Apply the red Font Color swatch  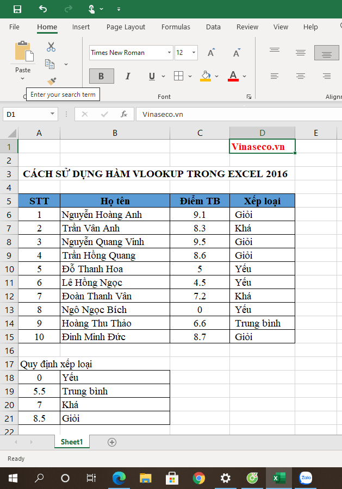pyautogui.click(x=233, y=76)
